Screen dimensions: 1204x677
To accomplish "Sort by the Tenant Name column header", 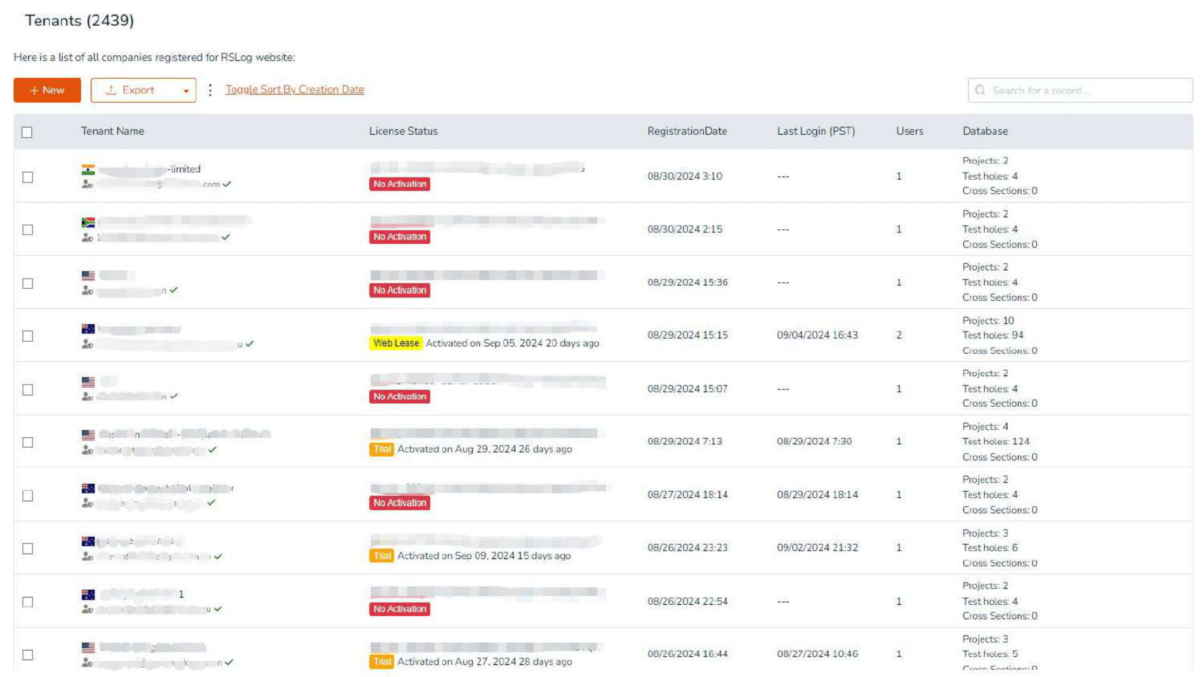I will pos(113,131).
